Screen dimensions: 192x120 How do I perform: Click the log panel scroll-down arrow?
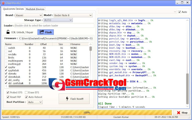pos(187,106)
